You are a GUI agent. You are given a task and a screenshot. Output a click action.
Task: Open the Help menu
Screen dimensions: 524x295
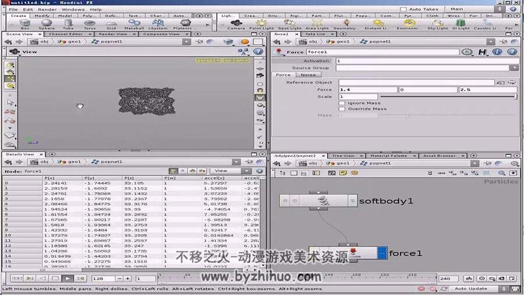[x=95, y=9]
